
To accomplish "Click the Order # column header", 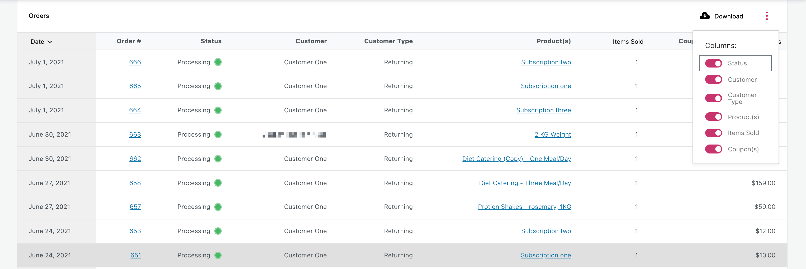I will 129,41.
